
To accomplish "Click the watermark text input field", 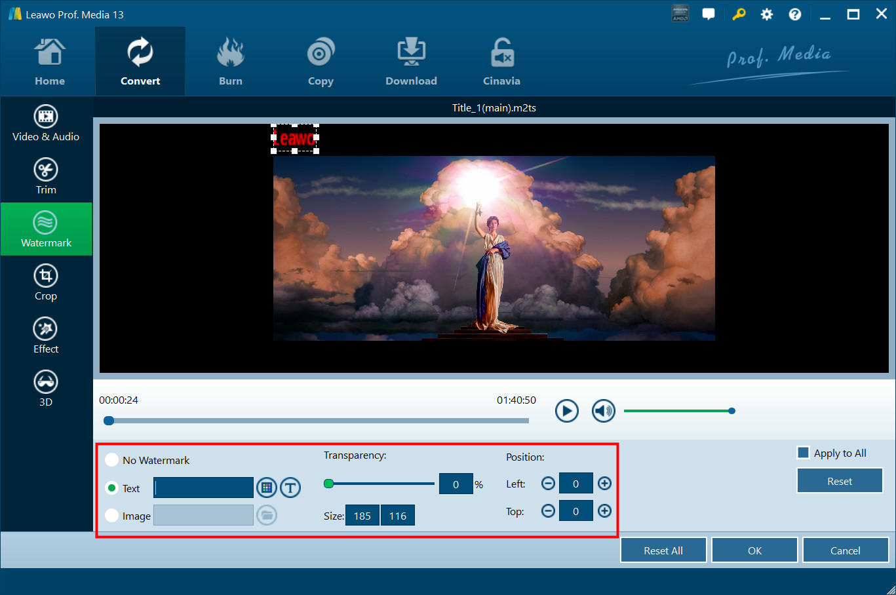I will (203, 488).
